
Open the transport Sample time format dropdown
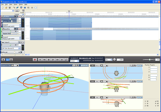click(74, 61)
